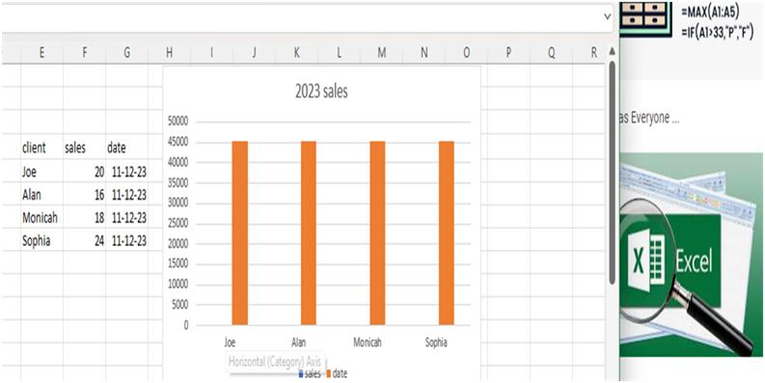
Task: Click the 50000 vertical axis label
Action: pos(178,122)
